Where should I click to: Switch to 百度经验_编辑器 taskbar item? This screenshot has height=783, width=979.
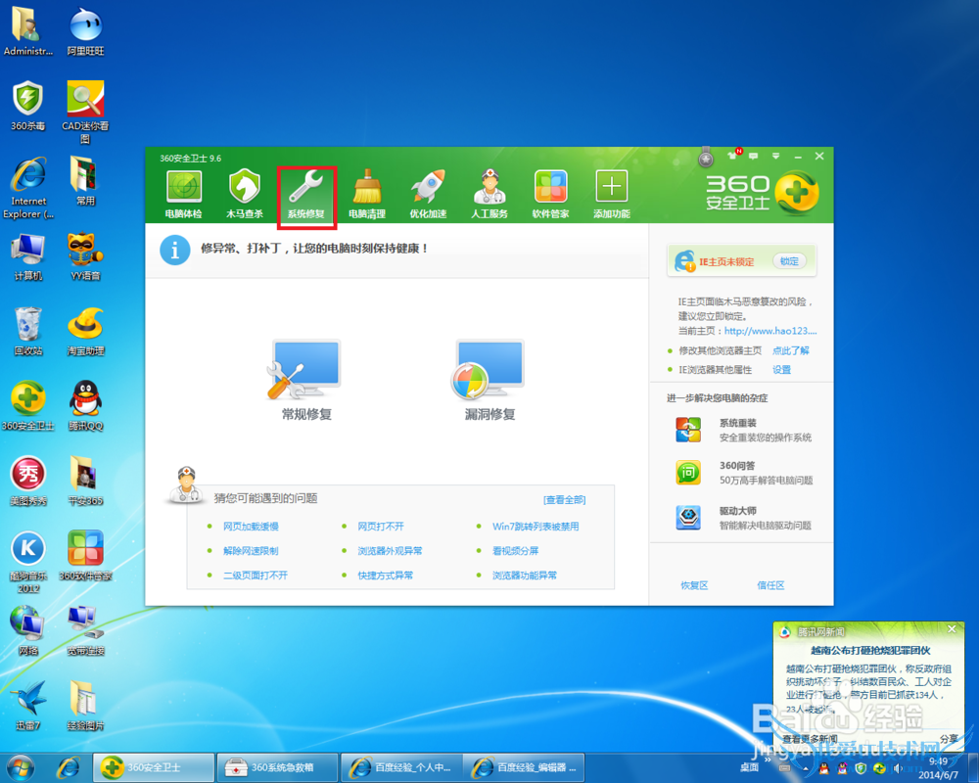(x=525, y=767)
